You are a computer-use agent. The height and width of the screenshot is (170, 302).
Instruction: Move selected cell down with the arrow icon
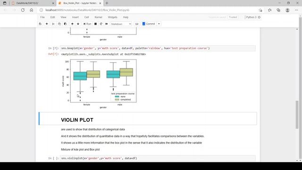click(x=78, y=24)
